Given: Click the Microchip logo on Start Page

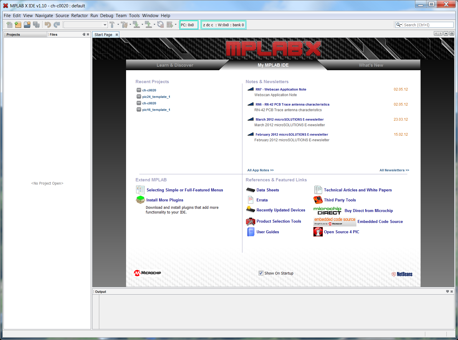Looking at the screenshot, I should [147, 273].
